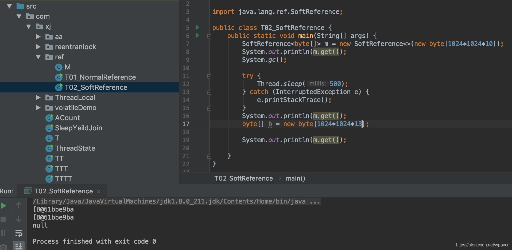Click the JDK java path link in console
Image resolution: width=512 pixels, height=250 pixels.
pyautogui.click(x=176, y=201)
